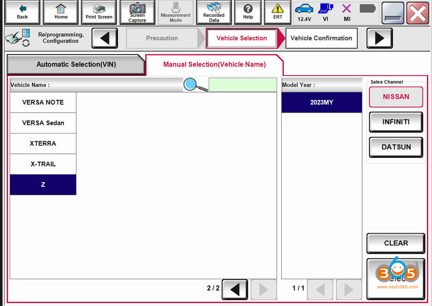Open Measurement Mode
The height and width of the screenshot is (306, 432).
pos(175,13)
